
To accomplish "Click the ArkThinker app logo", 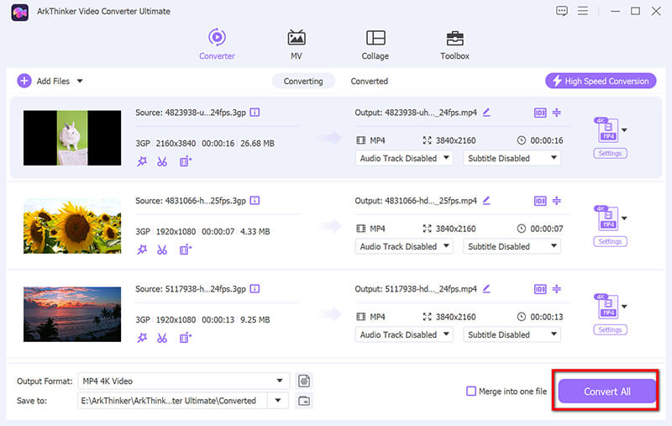I will [x=19, y=12].
